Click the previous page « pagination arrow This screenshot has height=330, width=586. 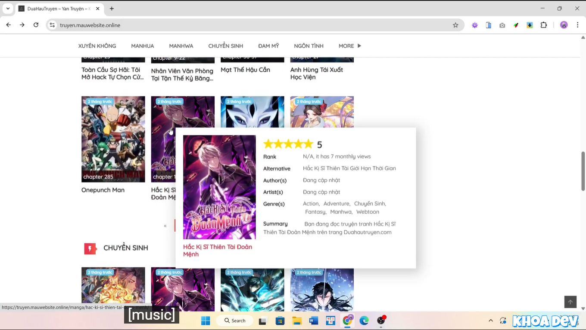tap(165, 226)
